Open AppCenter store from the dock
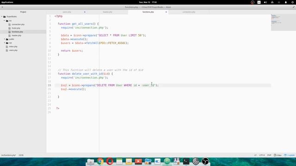The height and width of the screenshot is (166, 296). tap(177, 161)
